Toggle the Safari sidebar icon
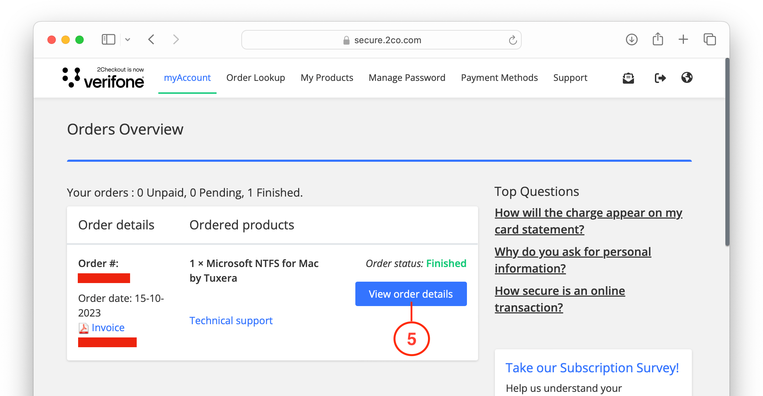This screenshot has width=763, height=396. click(x=108, y=40)
